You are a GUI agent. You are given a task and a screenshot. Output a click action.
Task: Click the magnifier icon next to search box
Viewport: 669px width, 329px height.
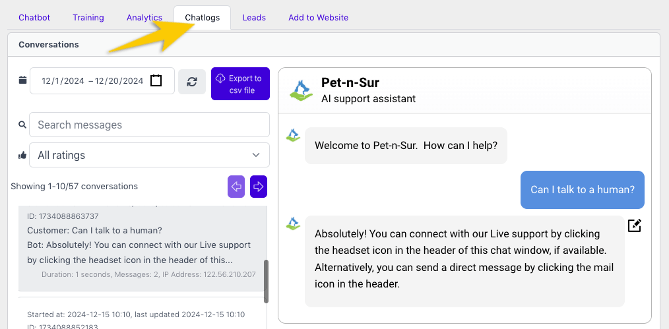(22, 125)
